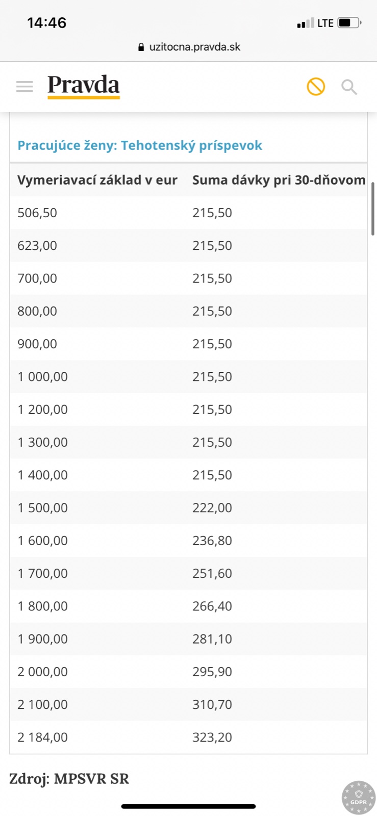Open the search magnifier icon
This screenshot has height=816, width=377.
(349, 87)
